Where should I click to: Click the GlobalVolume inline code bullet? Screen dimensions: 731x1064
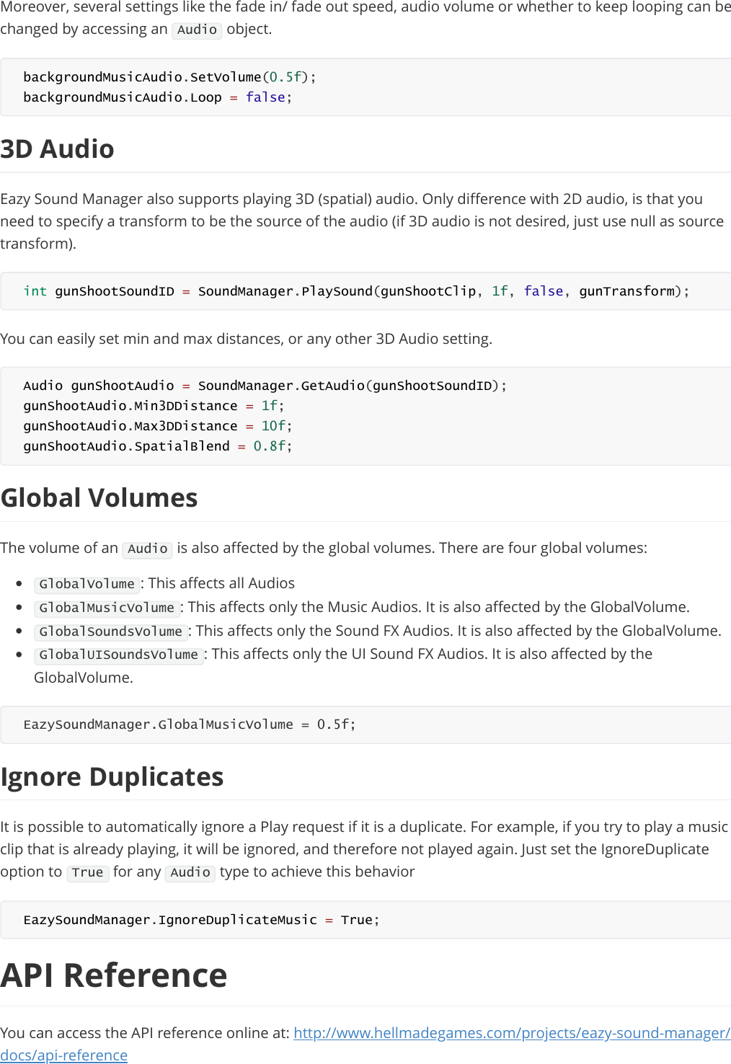(87, 584)
